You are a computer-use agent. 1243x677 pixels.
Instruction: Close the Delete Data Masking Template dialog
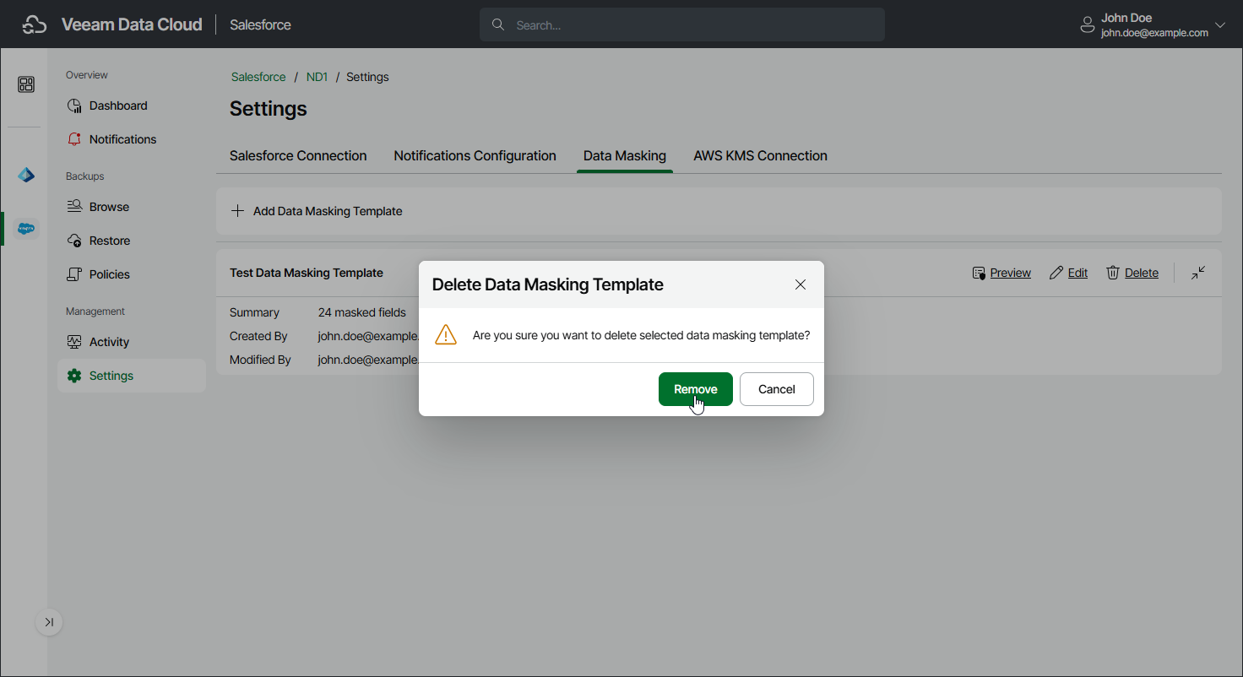click(801, 284)
